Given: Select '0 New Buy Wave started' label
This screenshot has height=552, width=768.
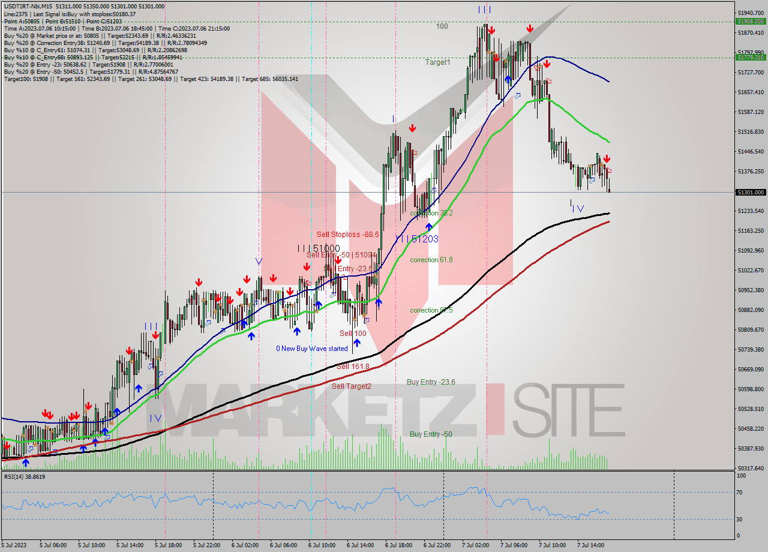Looking at the screenshot, I should tap(311, 349).
